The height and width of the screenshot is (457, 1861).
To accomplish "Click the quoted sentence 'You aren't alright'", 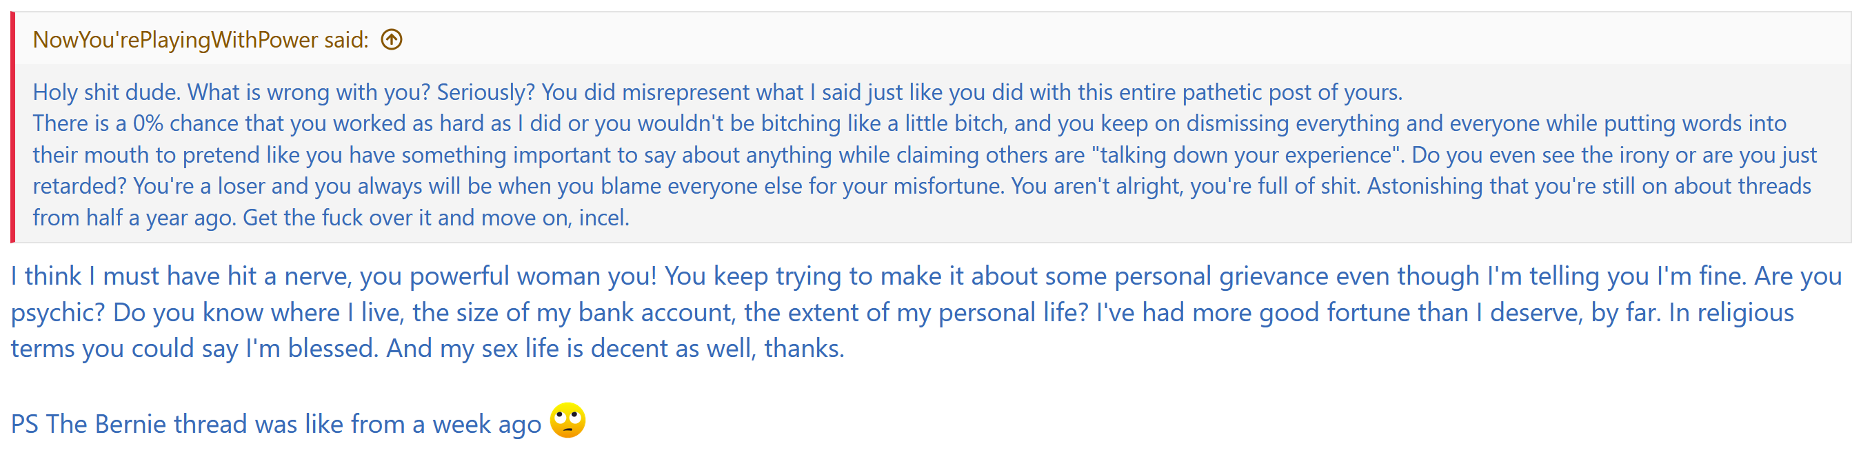I will click(1095, 186).
